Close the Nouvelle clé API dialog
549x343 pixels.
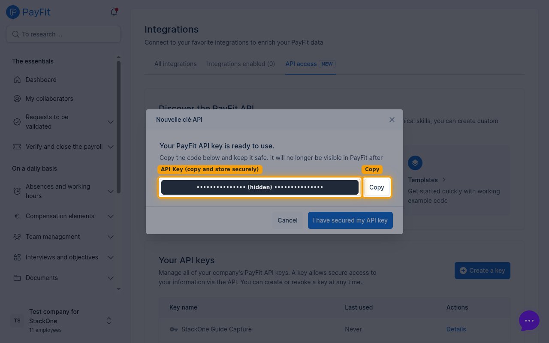392,120
